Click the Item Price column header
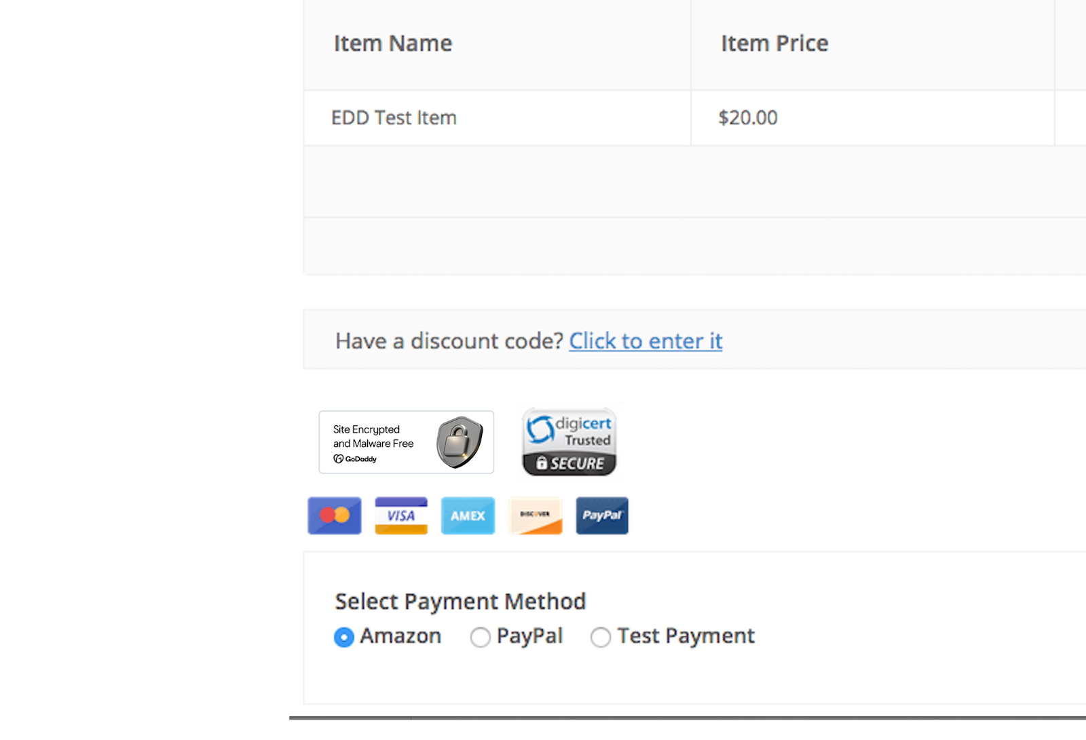This screenshot has height=740, width=1086. click(774, 43)
